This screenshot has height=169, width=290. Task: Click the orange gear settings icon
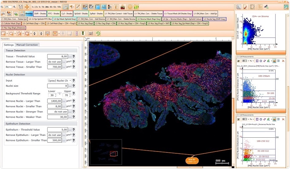tap(130, 7)
